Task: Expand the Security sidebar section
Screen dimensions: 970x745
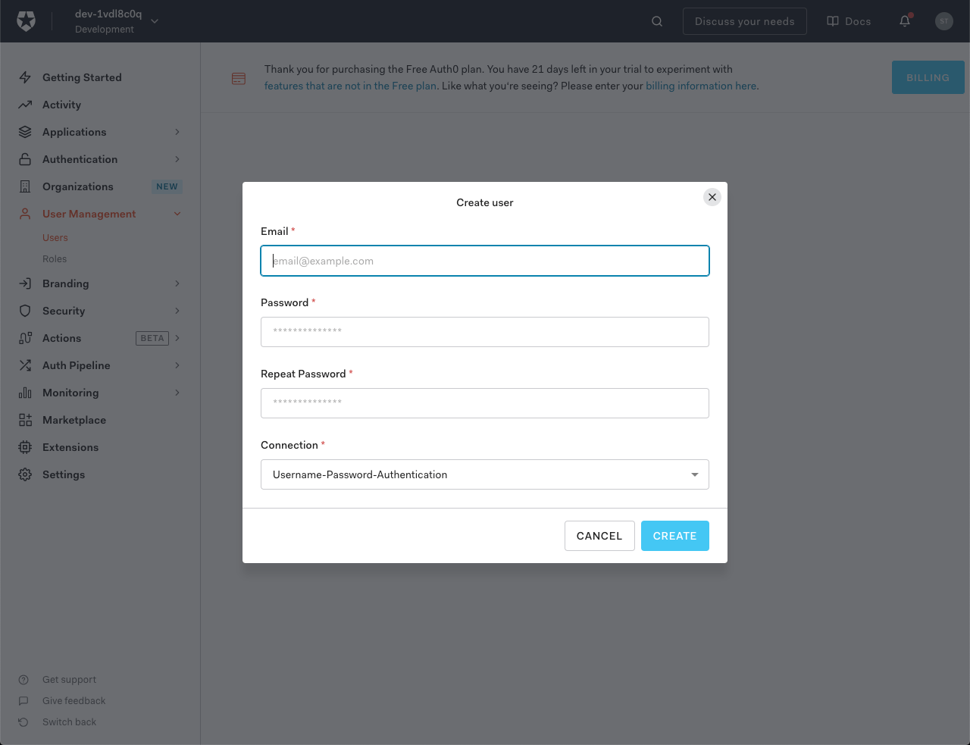Action: pos(64,310)
